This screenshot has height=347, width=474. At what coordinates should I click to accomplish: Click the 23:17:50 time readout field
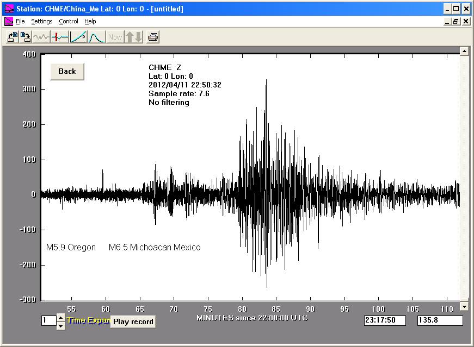[x=385, y=321]
